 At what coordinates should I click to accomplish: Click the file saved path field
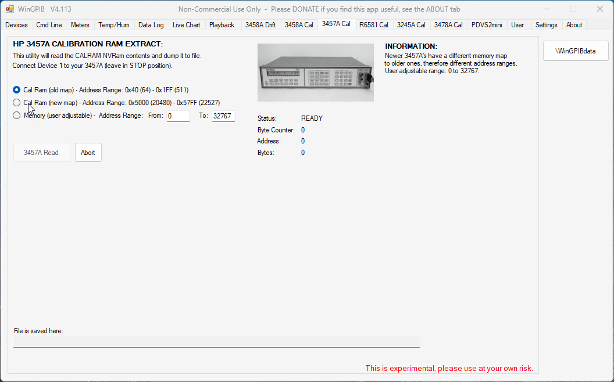pos(216,342)
